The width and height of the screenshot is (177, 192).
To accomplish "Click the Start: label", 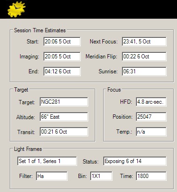I will 33,42.
